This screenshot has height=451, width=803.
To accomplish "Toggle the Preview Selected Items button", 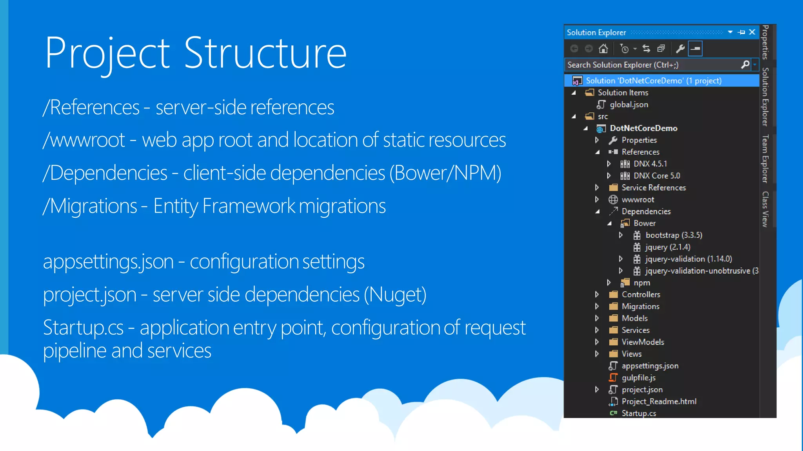I will (695, 49).
